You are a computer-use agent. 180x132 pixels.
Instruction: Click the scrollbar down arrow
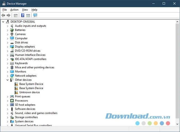pyautogui.click(x=177, y=124)
